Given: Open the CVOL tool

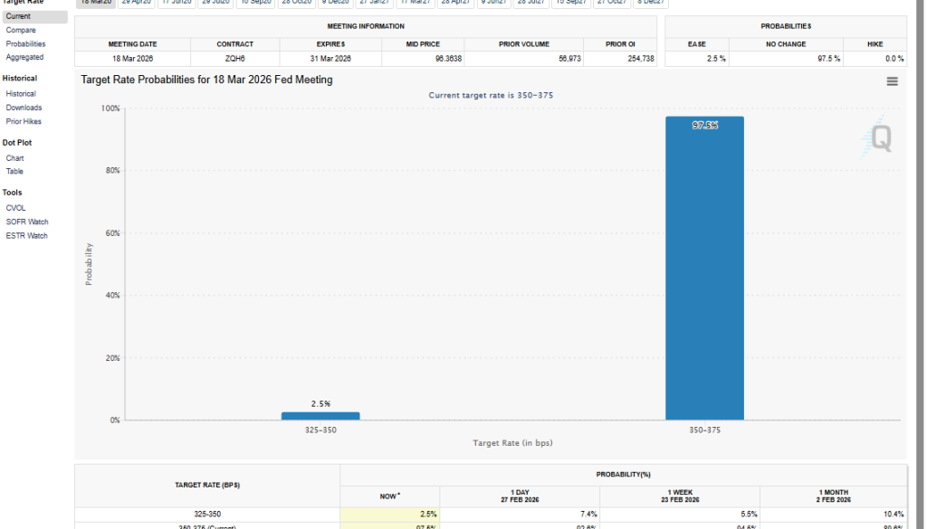Looking at the screenshot, I should 15,208.
